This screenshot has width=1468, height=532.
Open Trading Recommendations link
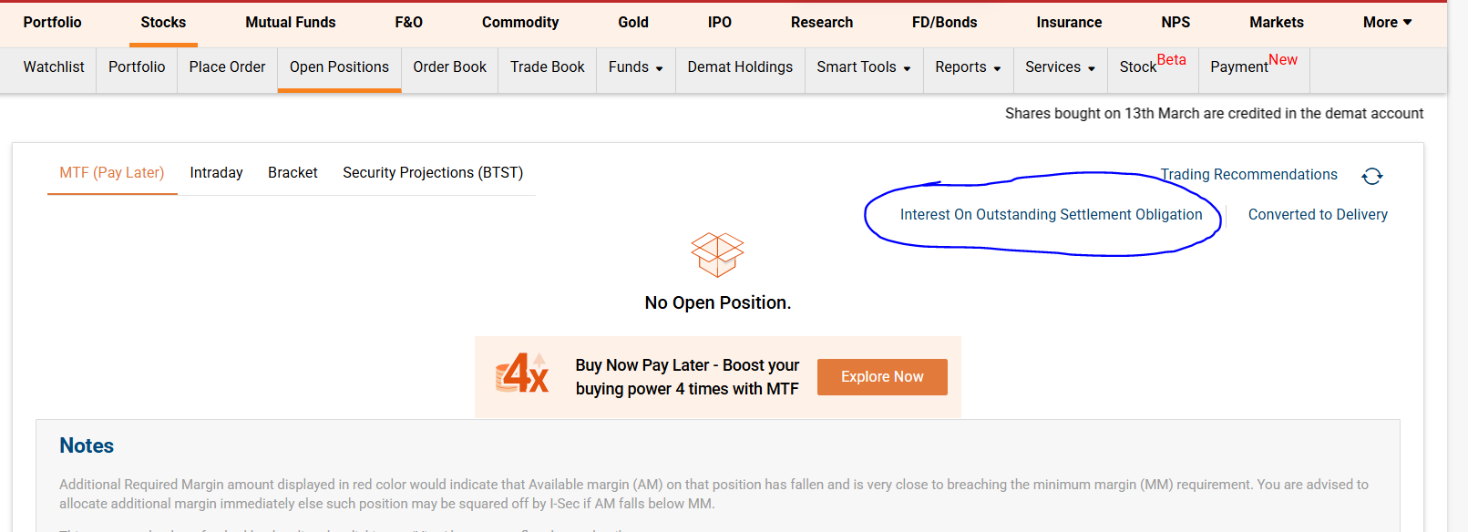[x=1248, y=175]
